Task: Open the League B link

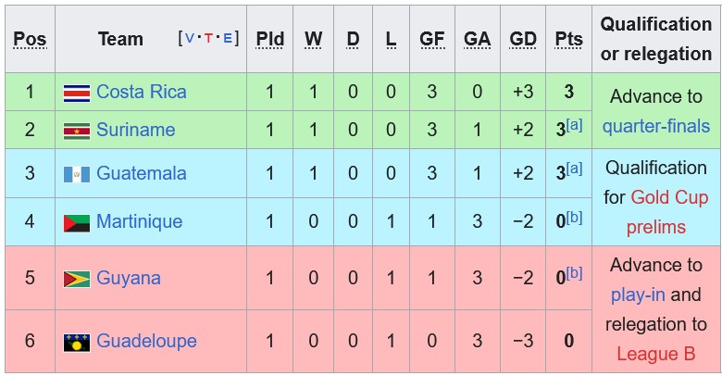Action: pyautogui.click(x=656, y=354)
